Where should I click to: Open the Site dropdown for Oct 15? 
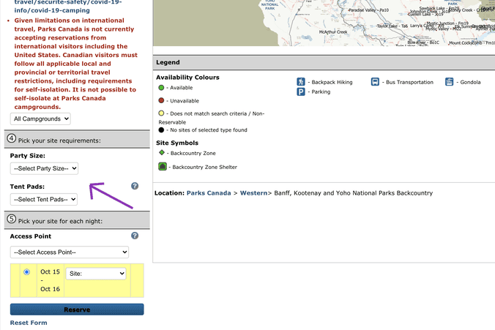point(96,273)
